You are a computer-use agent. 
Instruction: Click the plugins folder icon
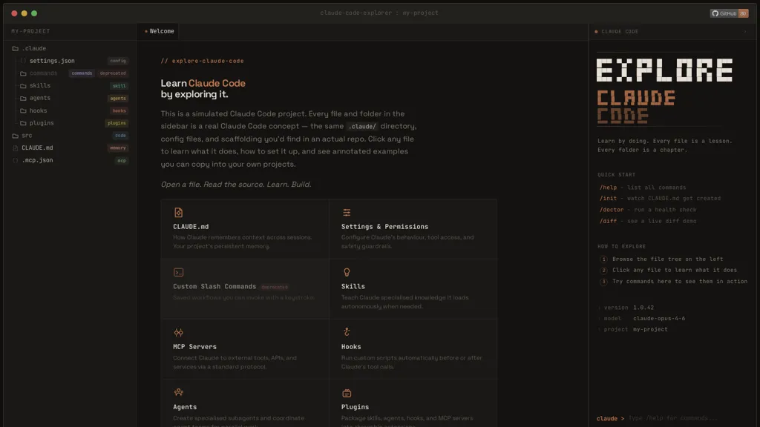point(23,123)
